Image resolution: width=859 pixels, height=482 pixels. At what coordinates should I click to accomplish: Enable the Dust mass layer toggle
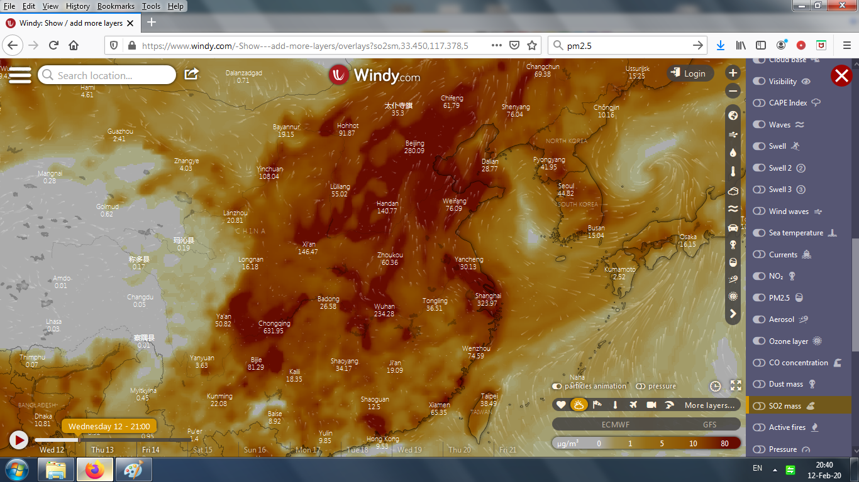758,384
